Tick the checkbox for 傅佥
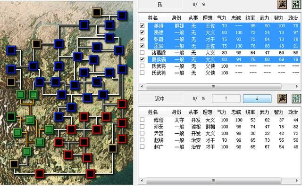The height and width of the screenshot is (186, 302). click(x=142, y=120)
